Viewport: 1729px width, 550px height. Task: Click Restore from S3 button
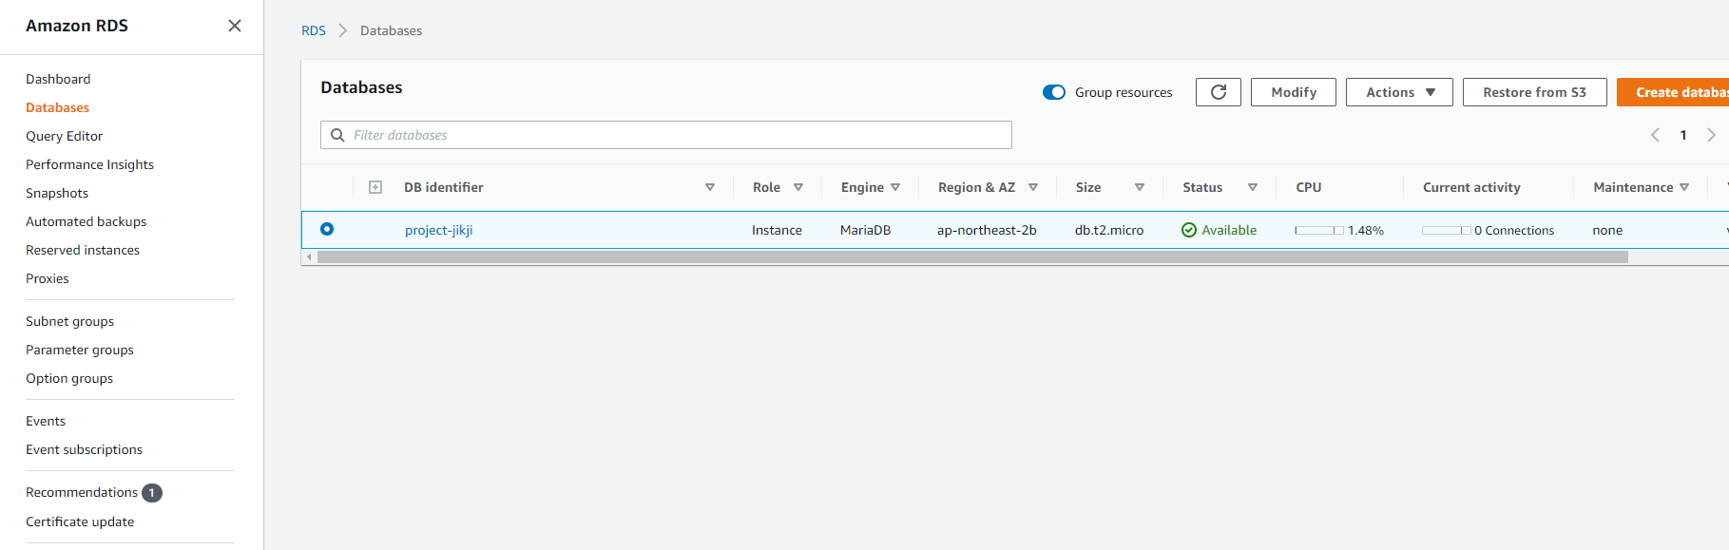(x=1534, y=92)
